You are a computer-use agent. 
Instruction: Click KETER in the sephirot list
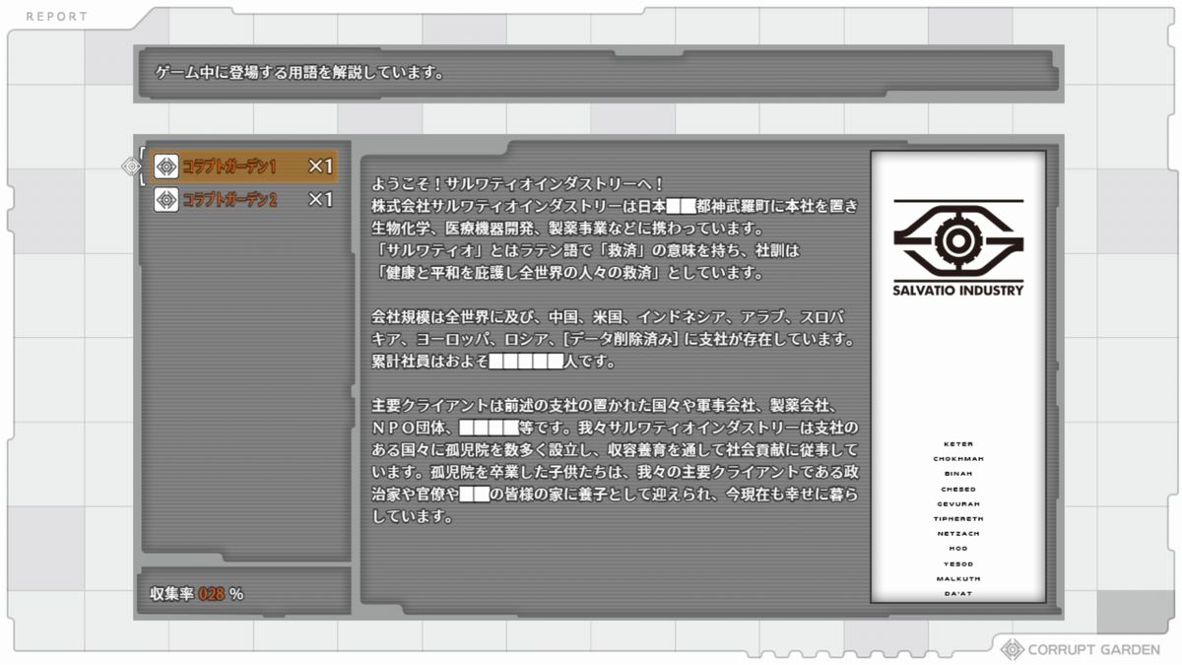957,444
